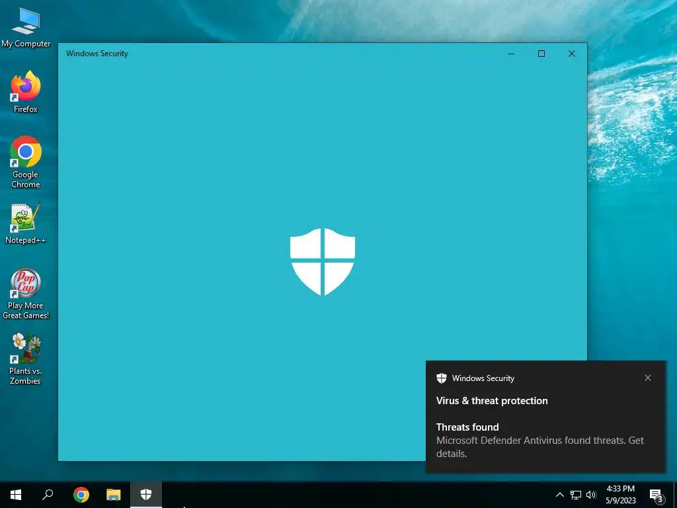Launch Chrome from the taskbar
Screen dimensions: 677x508
[81, 495]
